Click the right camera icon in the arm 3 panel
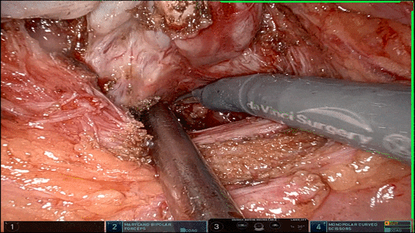The height and width of the screenshot is (233, 415). click(275, 225)
